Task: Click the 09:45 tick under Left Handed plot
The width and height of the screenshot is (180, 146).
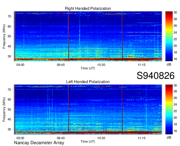Action: coord(61,138)
